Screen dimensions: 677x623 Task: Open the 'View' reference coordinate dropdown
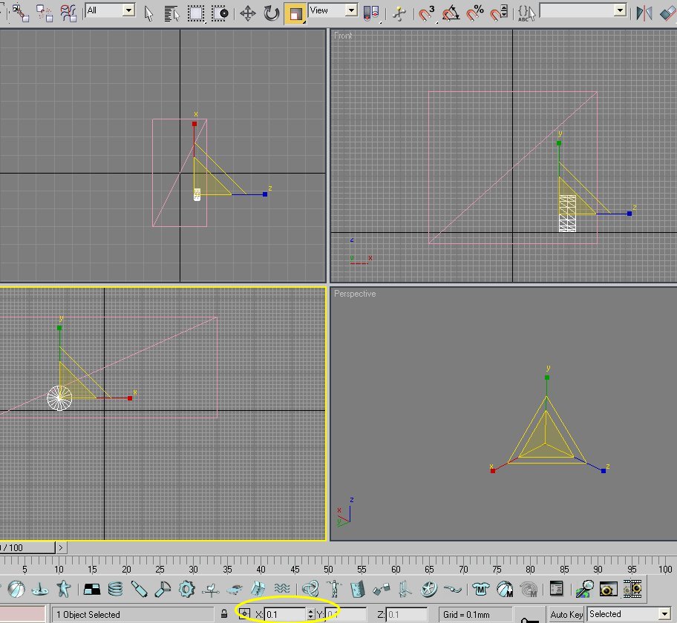click(350, 10)
